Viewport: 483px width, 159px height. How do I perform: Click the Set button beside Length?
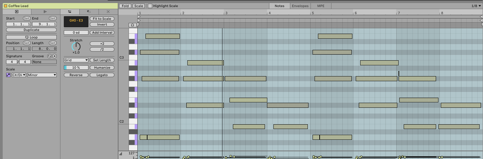pyautogui.click(x=53, y=43)
